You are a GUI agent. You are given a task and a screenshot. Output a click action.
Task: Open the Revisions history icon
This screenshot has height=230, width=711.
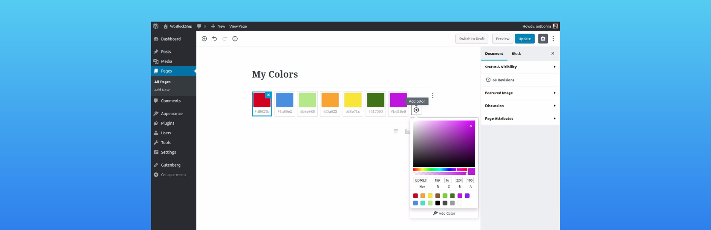pos(488,80)
